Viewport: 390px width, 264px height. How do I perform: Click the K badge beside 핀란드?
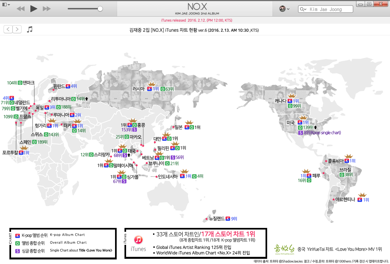[68, 86]
